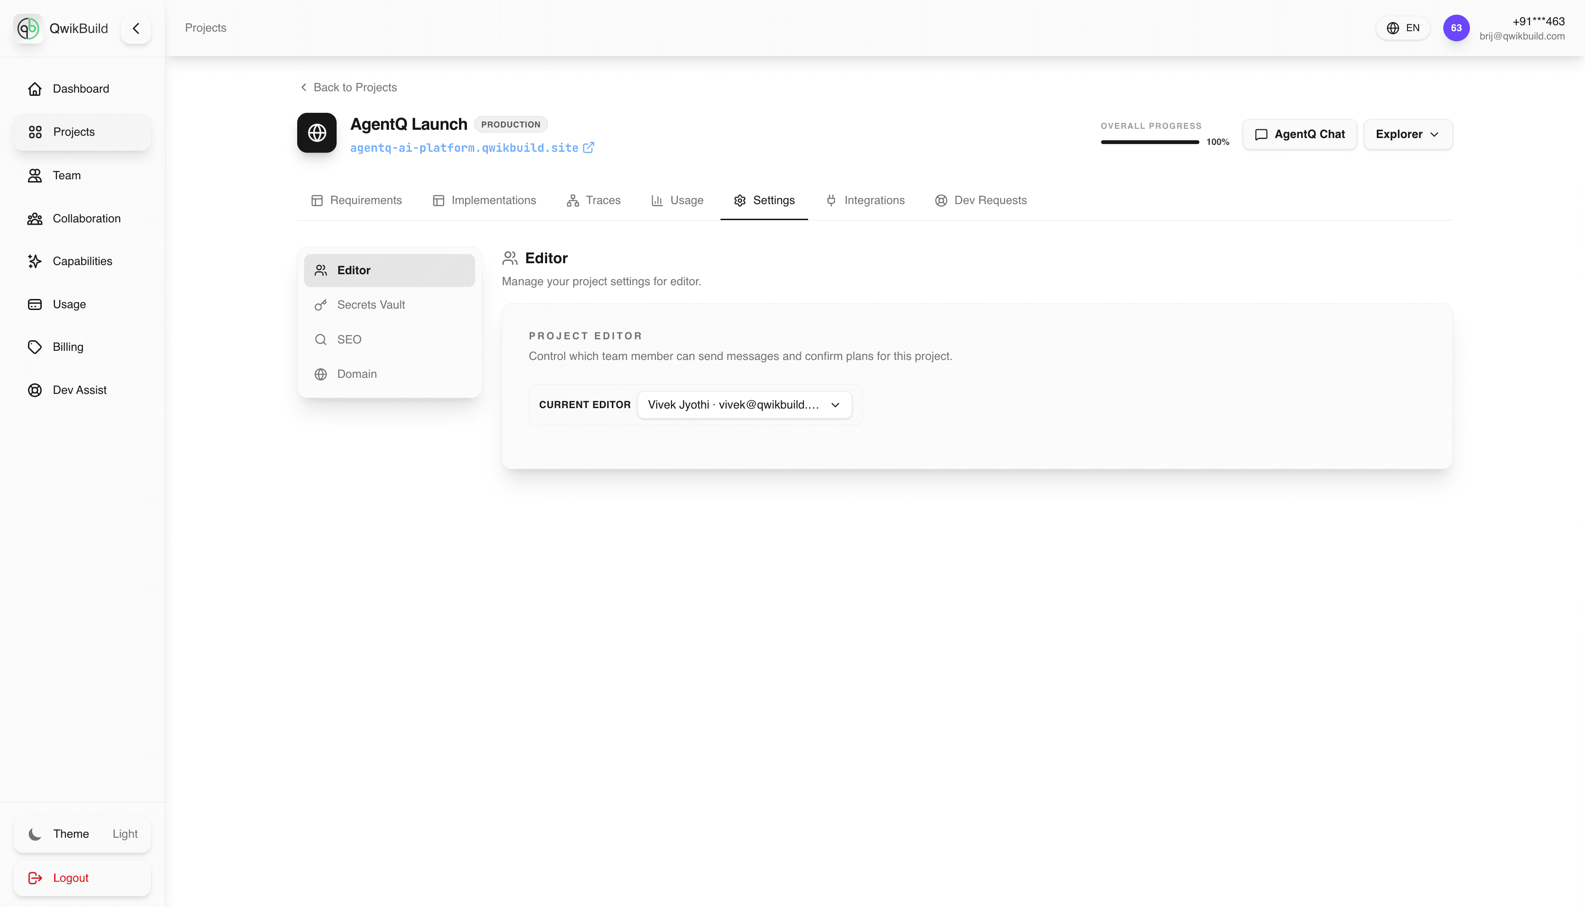
Task: Click the red logout arrow icon
Action: click(x=35, y=878)
